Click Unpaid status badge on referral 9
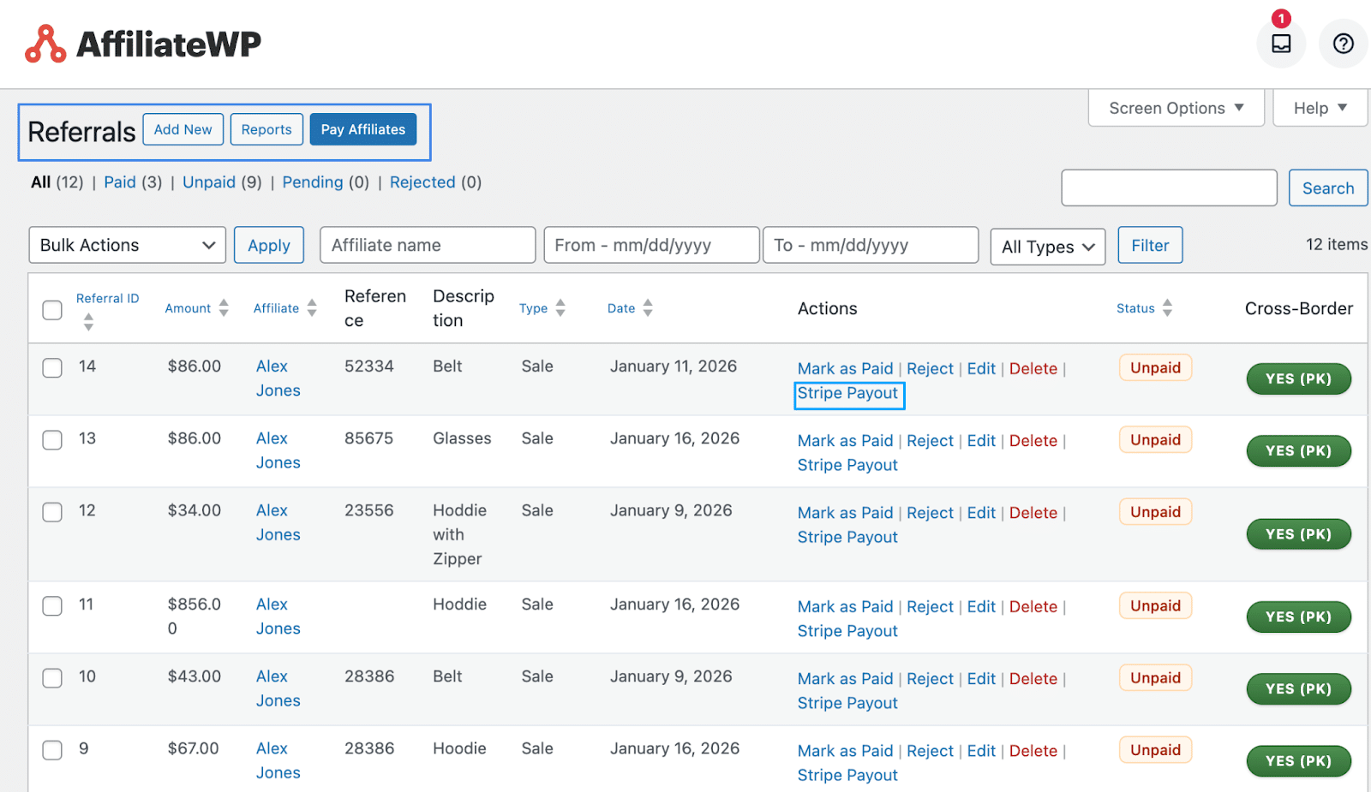The image size is (1371, 792). (1155, 750)
